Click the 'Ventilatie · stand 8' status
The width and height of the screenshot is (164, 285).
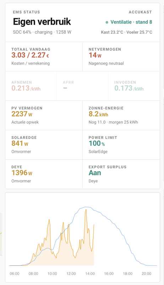131,22
